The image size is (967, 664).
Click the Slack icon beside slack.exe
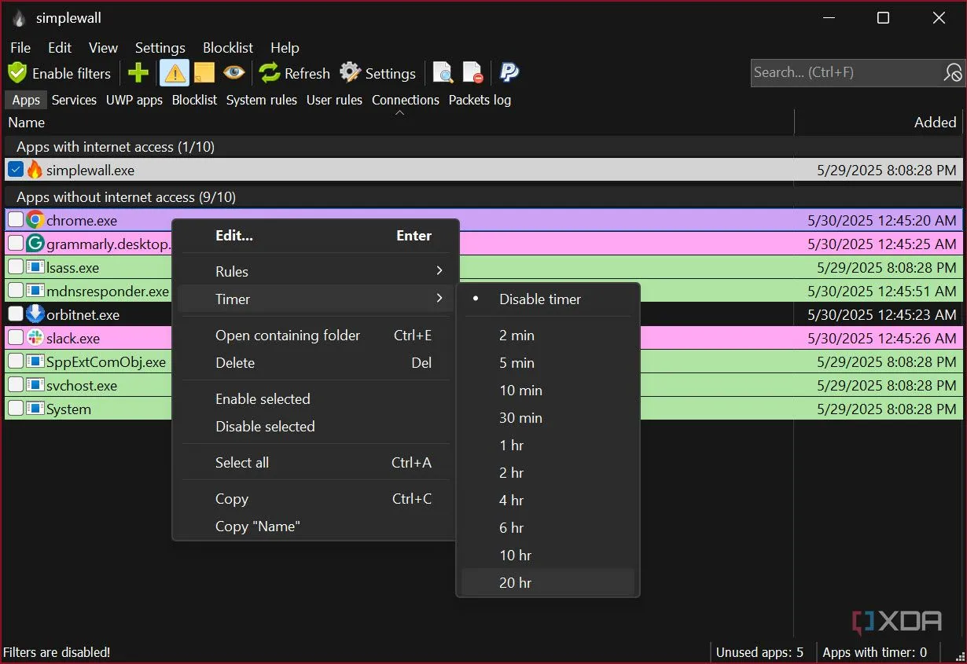35,338
